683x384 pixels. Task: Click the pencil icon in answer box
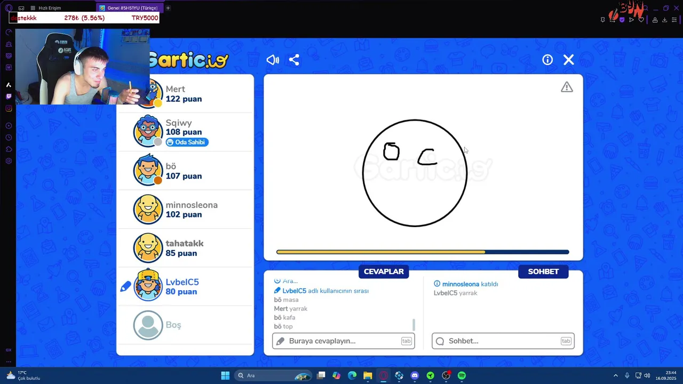point(280,341)
